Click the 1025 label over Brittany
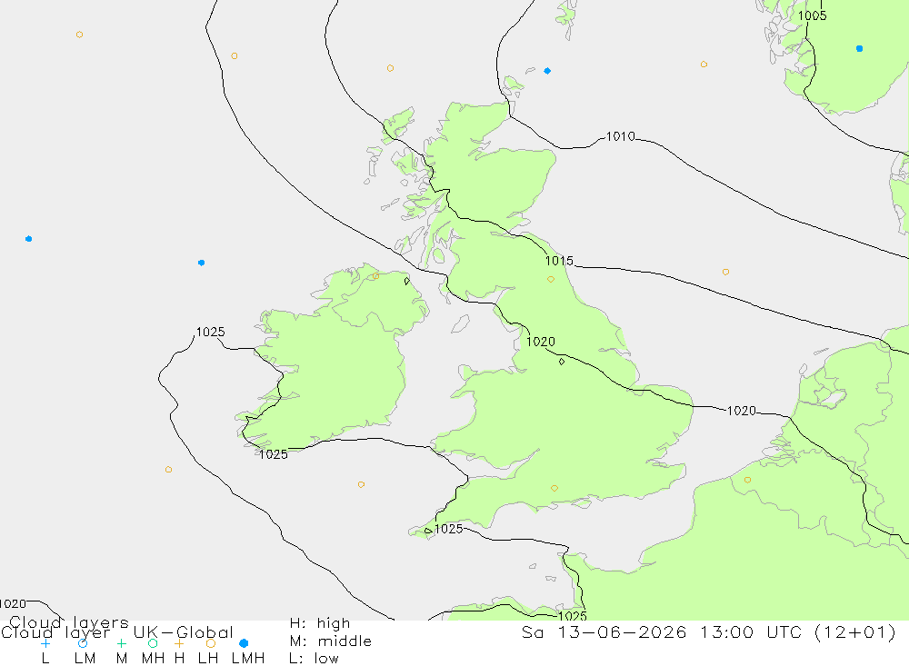Screen dimensions: 909x666 [x=572, y=615]
